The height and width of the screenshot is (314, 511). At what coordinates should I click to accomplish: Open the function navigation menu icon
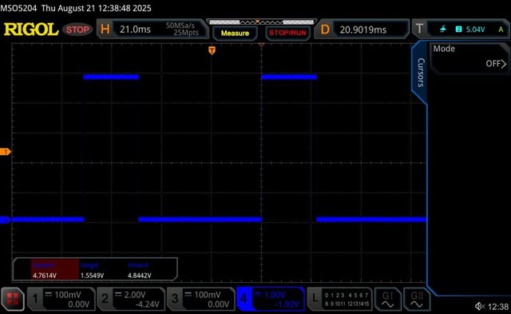13,299
